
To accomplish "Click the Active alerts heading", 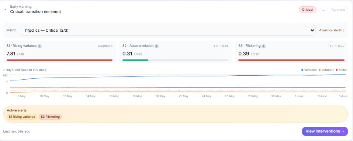I will pyautogui.click(x=17, y=110).
